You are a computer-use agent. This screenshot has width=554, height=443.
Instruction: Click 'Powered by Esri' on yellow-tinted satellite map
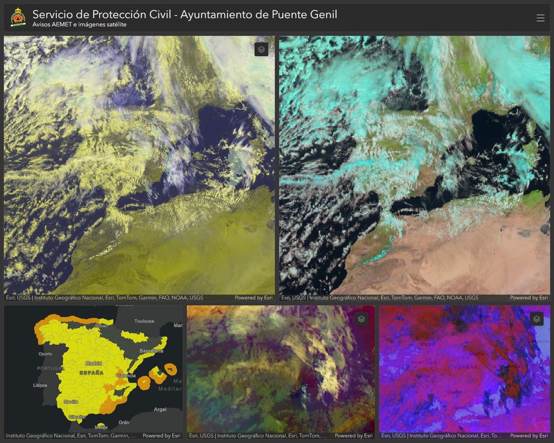tap(254, 298)
